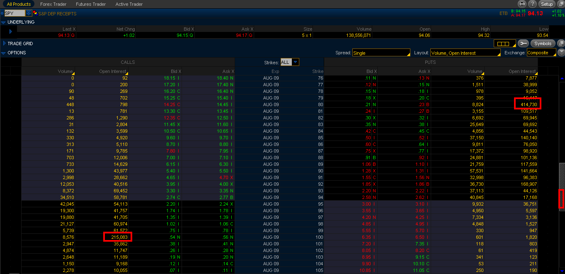Click the small circle icon left of SPY
The height and width of the screenshot is (274, 565).
[x=2, y=13]
